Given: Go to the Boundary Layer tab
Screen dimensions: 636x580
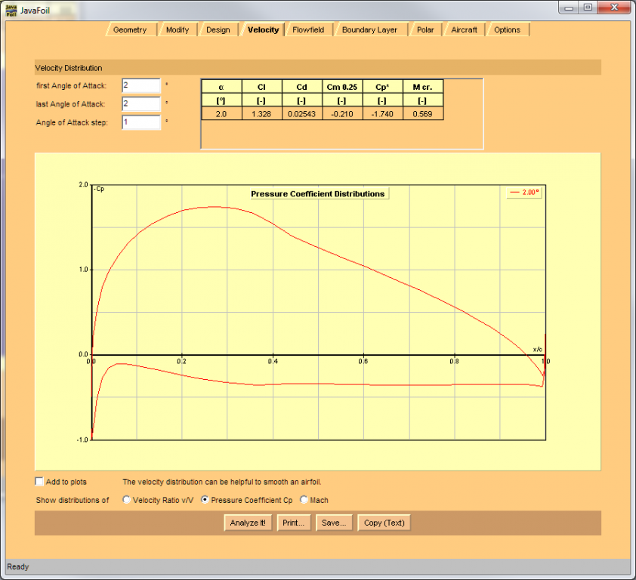Looking at the screenshot, I should pyautogui.click(x=369, y=30).
